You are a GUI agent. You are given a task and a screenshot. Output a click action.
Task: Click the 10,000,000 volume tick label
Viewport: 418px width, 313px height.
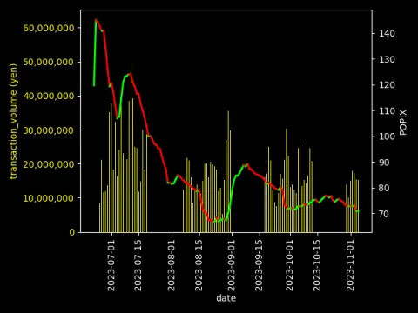[x=49, y=198]
